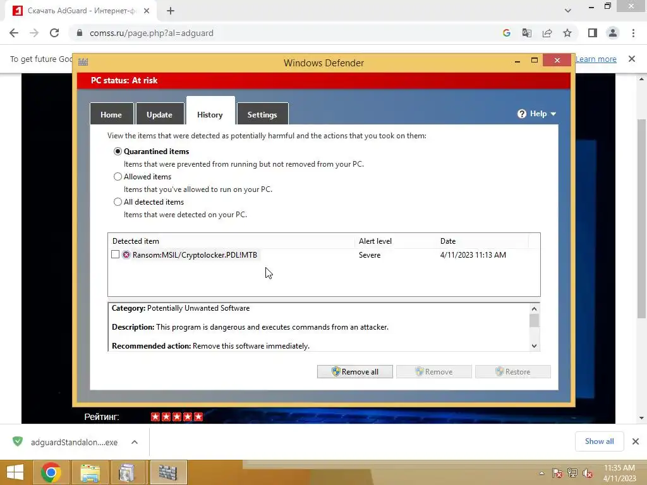Dismiss the Chrome info bar

[632, 59]
